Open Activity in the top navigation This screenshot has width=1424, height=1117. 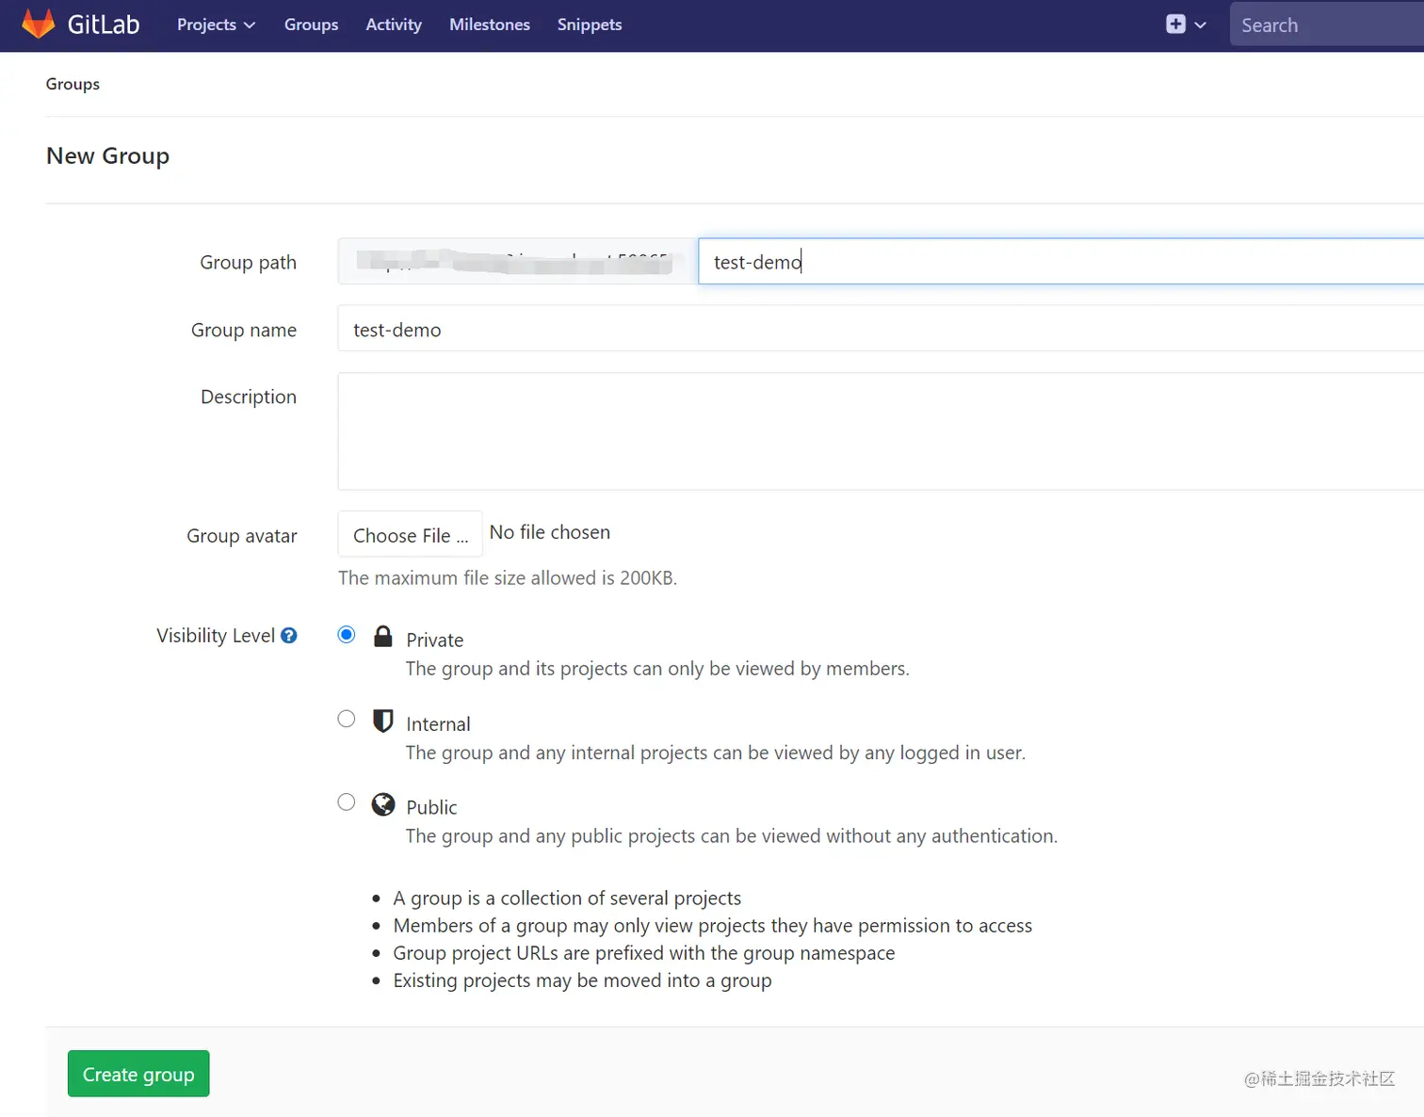pyautogui.click(x=394, y=24)
